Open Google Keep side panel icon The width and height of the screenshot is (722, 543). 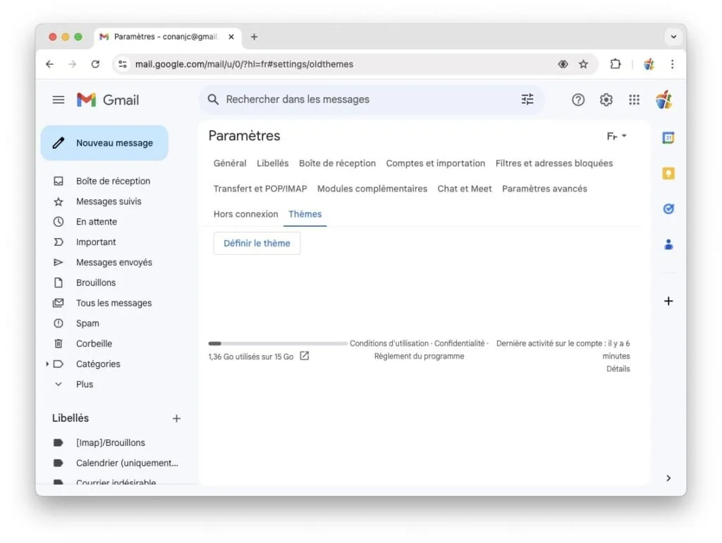click(668, 173)
